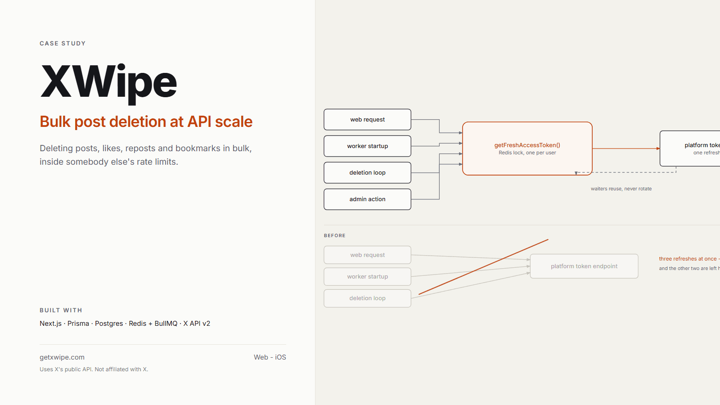Select the "CASE STUDY" label

[63, 44]
